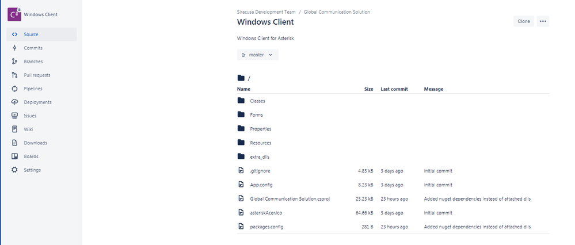Click the Downloads file icon
The image size is (575, 245).
coord(14,143)
